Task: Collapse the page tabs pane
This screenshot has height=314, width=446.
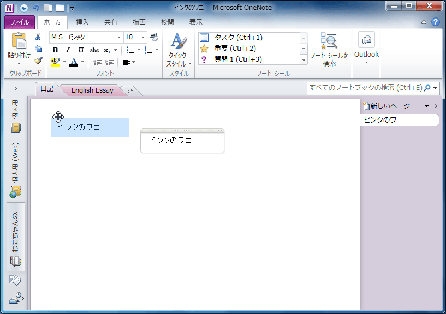Action: tap(436, 106)
